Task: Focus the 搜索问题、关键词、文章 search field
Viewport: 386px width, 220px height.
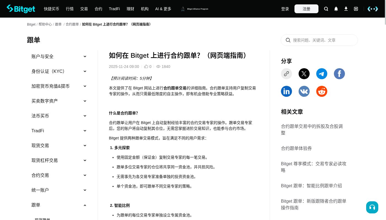Action: coord(319,40)
